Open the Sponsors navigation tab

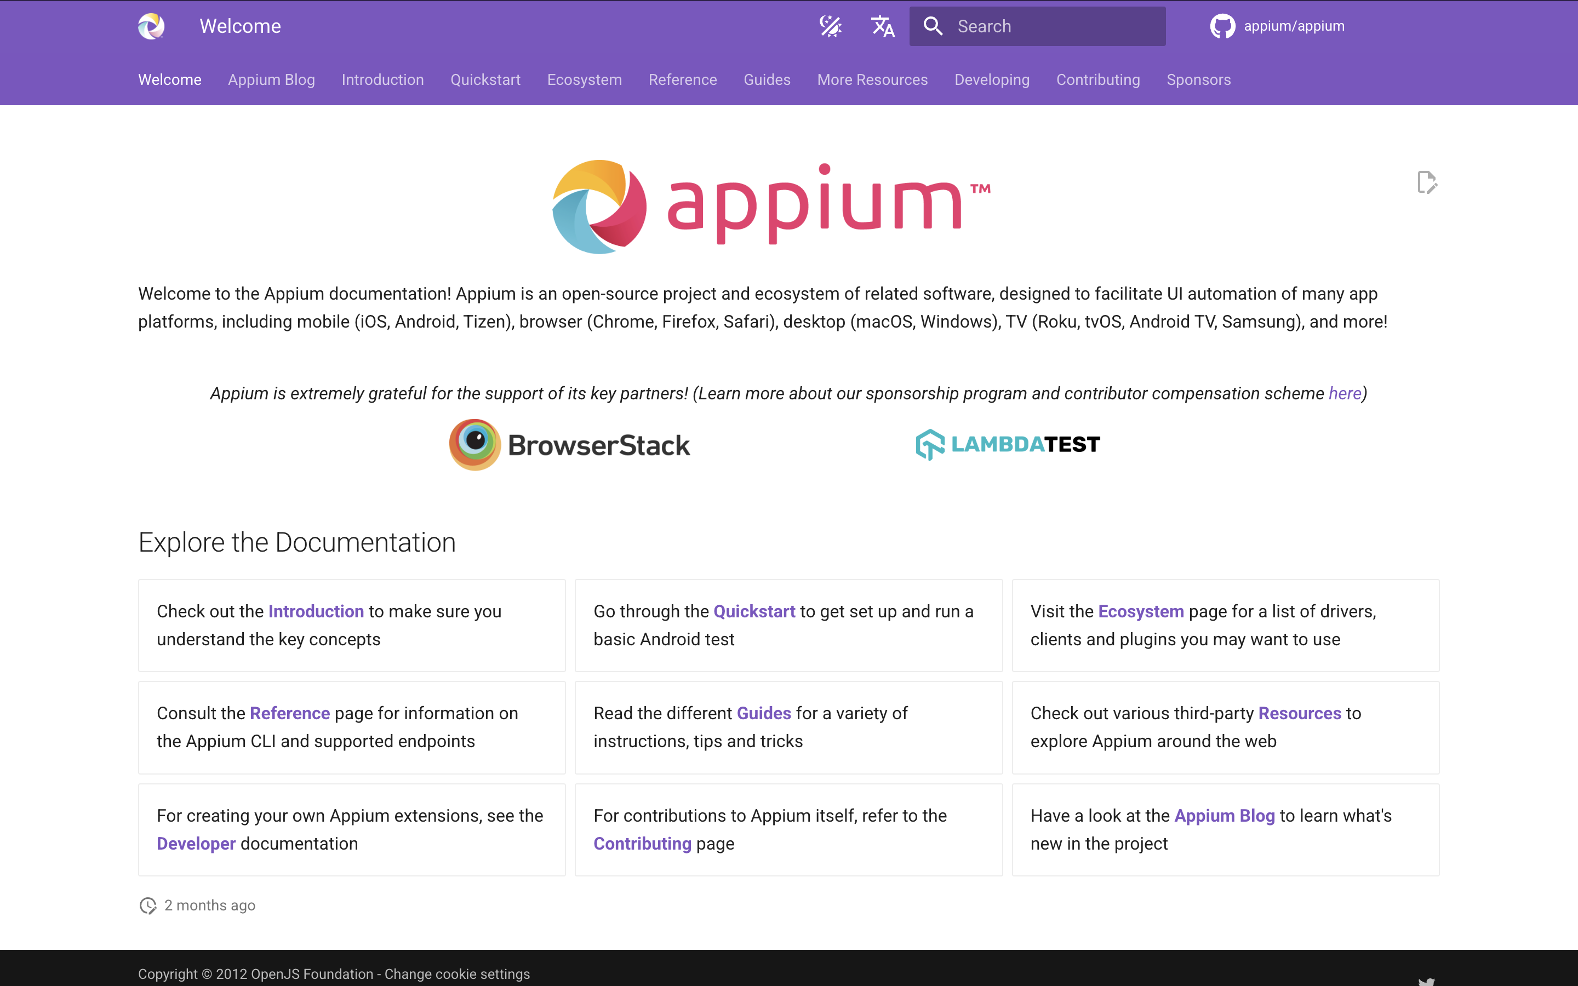(x=1198, y=79)
